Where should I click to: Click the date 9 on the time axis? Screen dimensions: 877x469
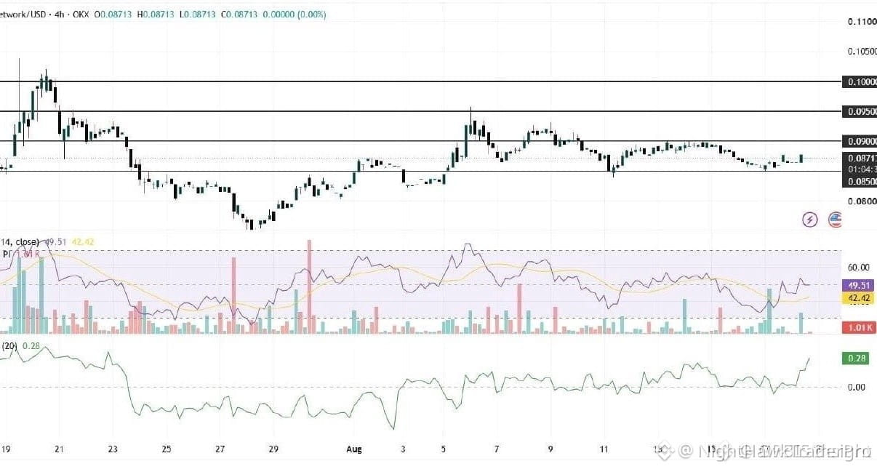550,449
